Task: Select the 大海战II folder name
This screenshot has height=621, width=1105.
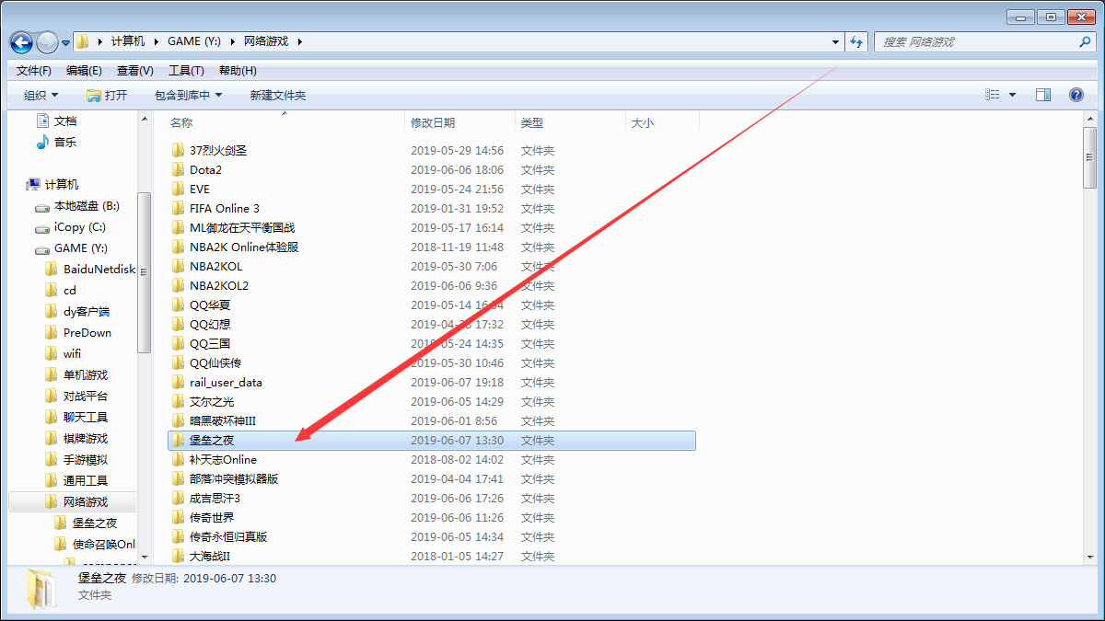Action: [210, 556]
